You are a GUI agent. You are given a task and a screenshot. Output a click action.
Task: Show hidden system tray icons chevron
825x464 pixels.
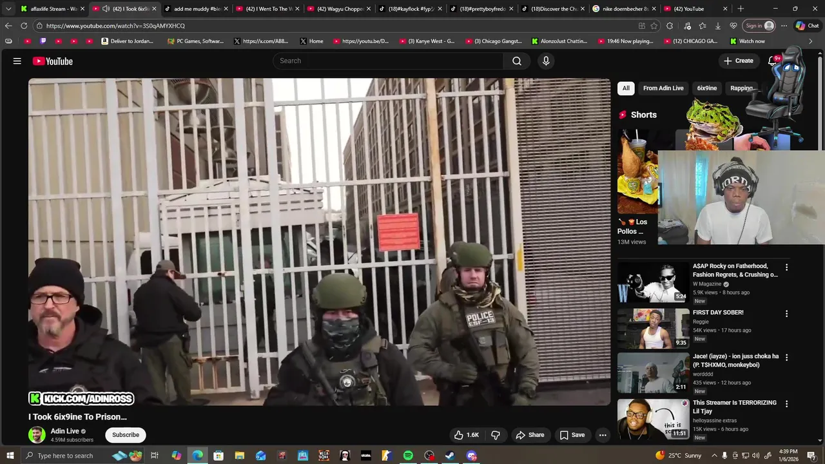(715, 456)
